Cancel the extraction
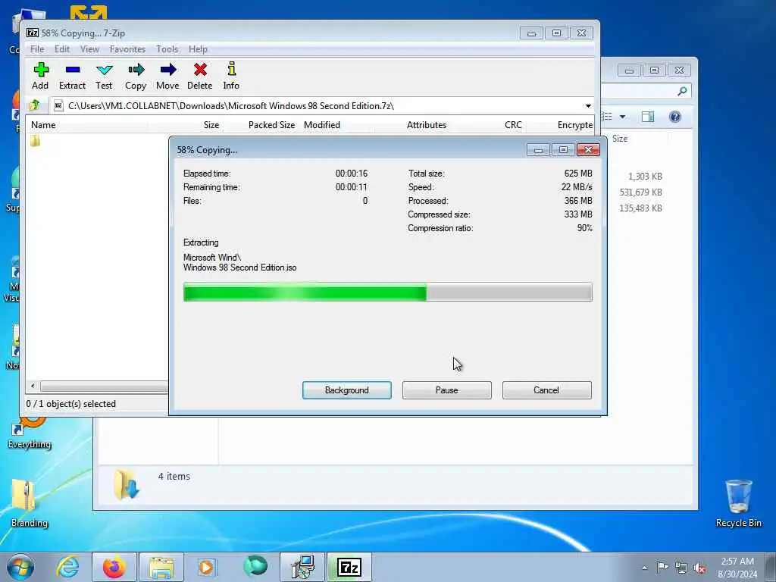Viewport: 776px width, 582px height. coord(546,390)
